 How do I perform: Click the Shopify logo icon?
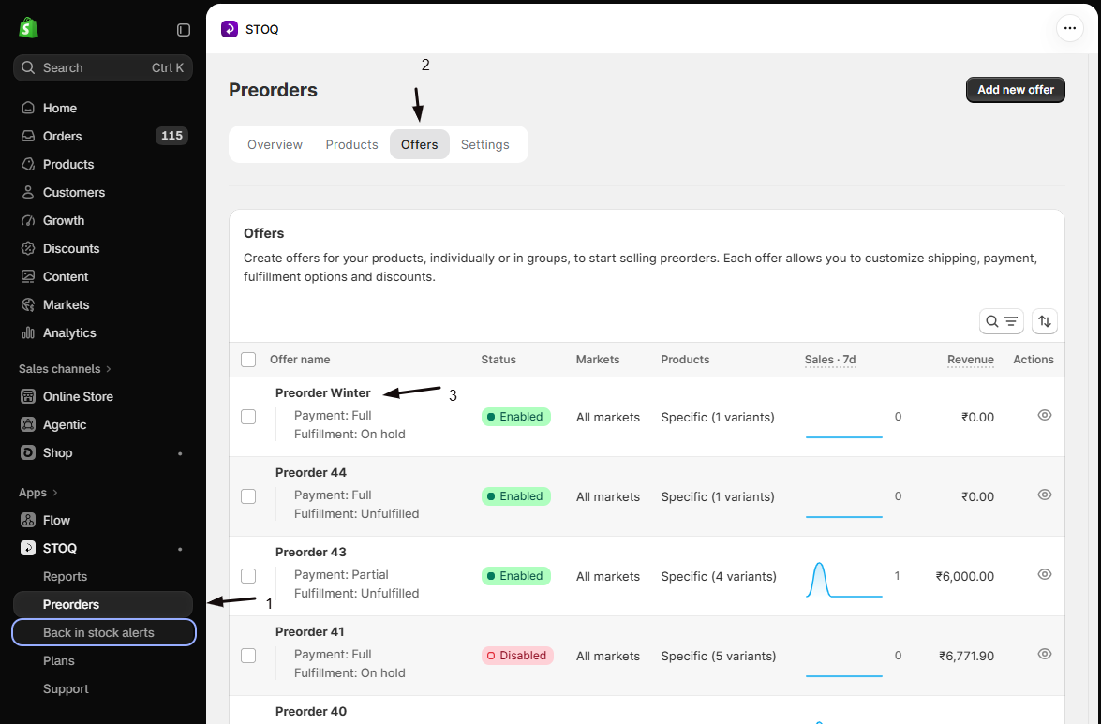point(28,28)
